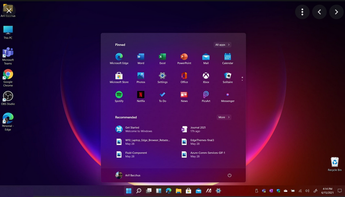Click the power button in Start menu

tap(229, 175)
